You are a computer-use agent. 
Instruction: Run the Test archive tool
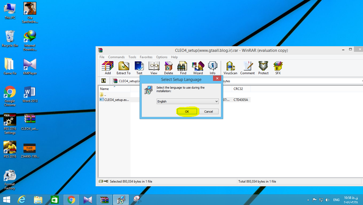coord(139,68)
